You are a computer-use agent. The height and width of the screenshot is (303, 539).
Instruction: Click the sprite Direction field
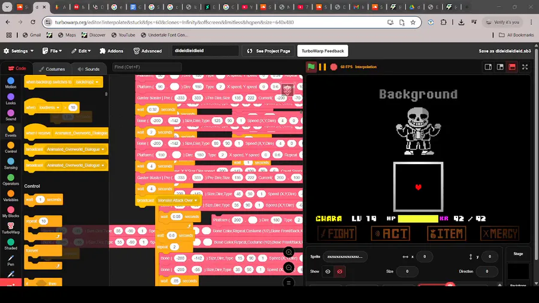coord(487,271)
